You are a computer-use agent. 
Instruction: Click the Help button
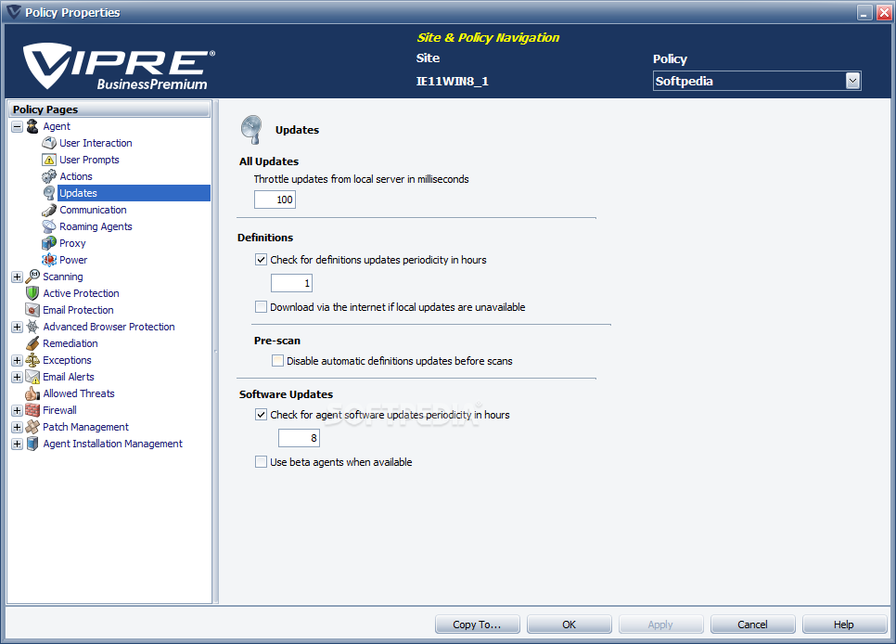(x=844, y=625)
